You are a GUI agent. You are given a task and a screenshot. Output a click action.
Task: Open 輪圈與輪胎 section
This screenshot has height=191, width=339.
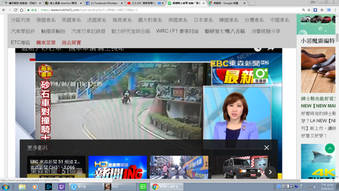[53, 32]
